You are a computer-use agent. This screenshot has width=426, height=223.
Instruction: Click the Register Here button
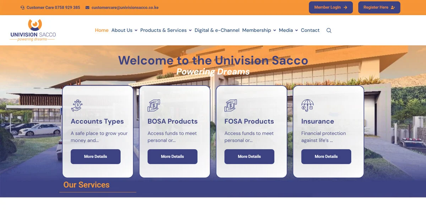pos(379,7)
